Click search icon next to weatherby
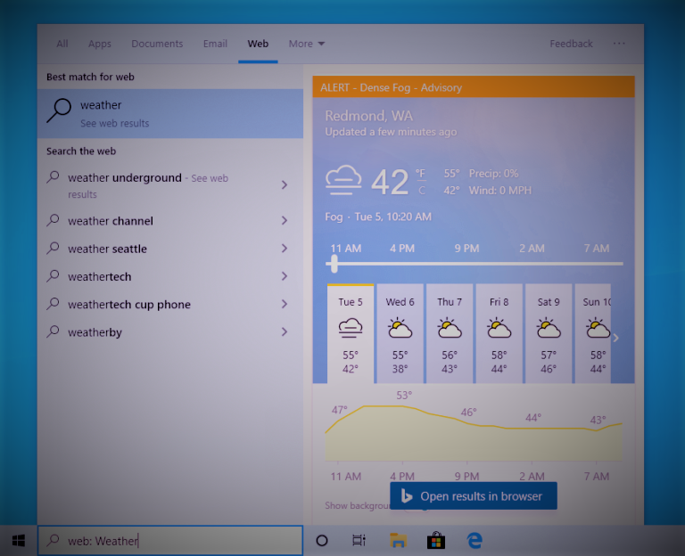685x556 pixels. click(53, 331)
